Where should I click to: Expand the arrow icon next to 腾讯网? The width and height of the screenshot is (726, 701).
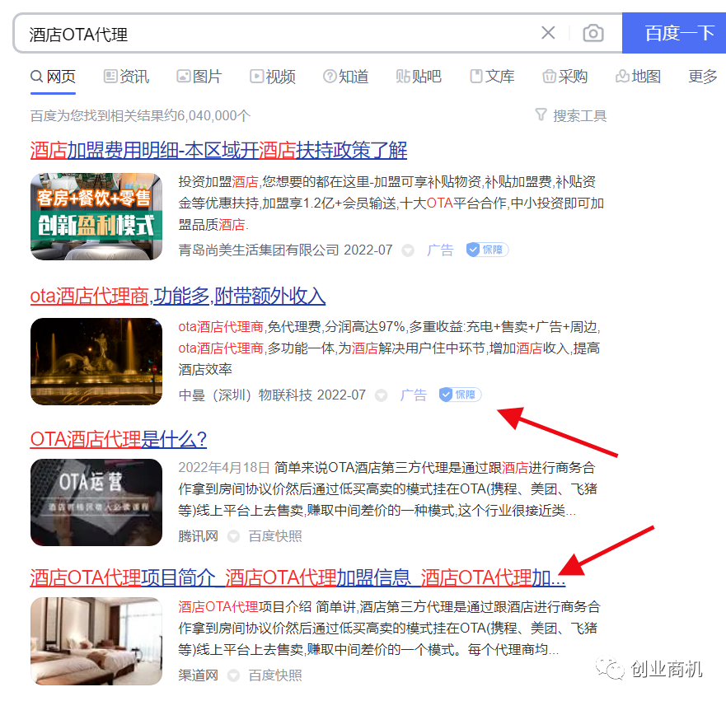coord(233,537)
